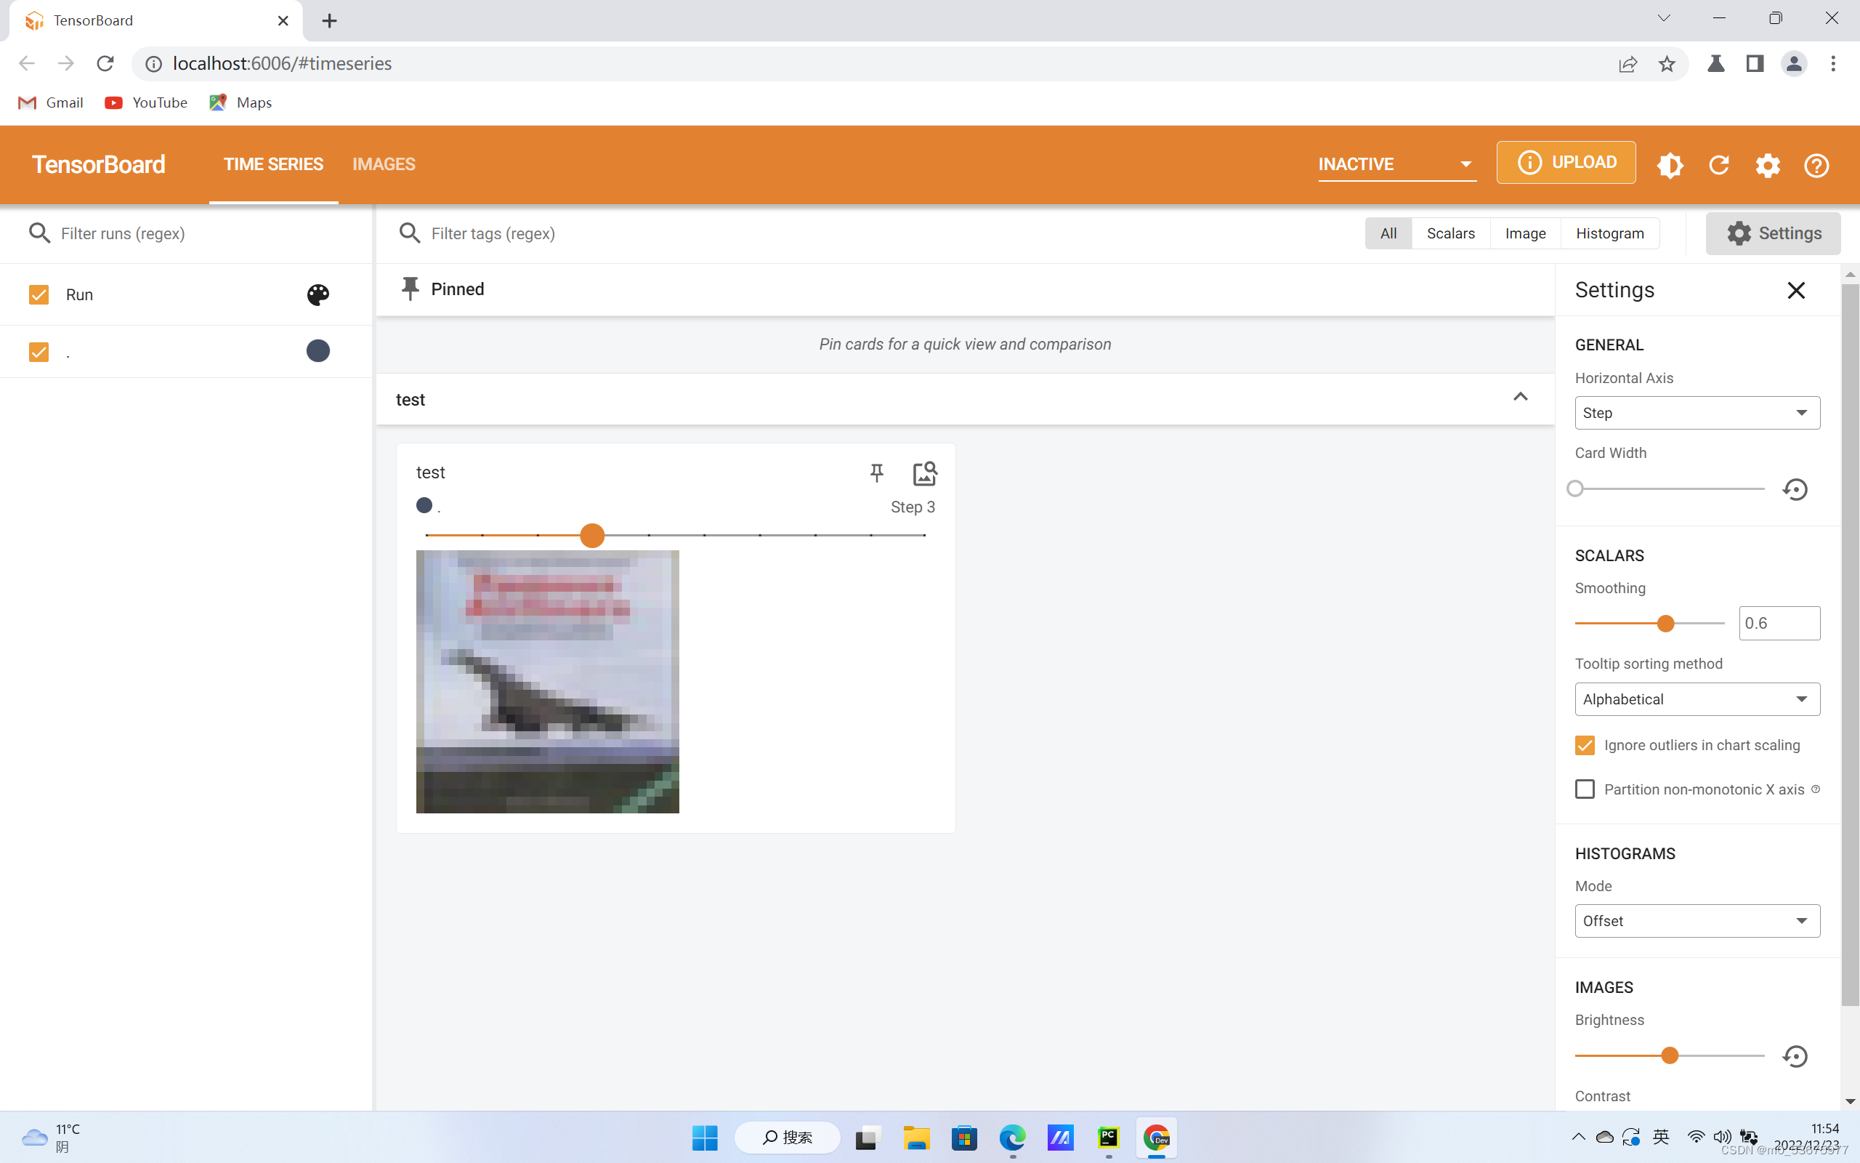Disable Ignore outliers in chart scaling
Screen dimensions: 1860x1163
point(1584,745)
